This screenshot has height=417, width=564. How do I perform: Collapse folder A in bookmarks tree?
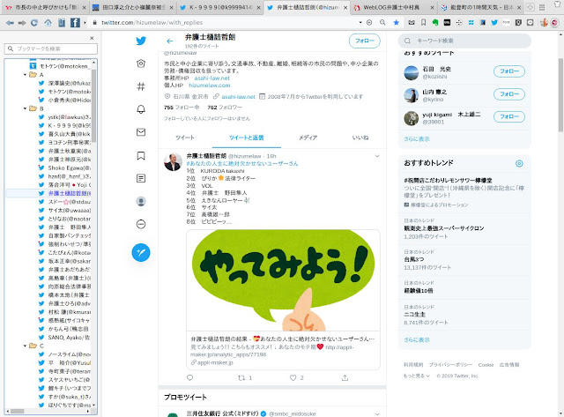click(x=25, y=74)
